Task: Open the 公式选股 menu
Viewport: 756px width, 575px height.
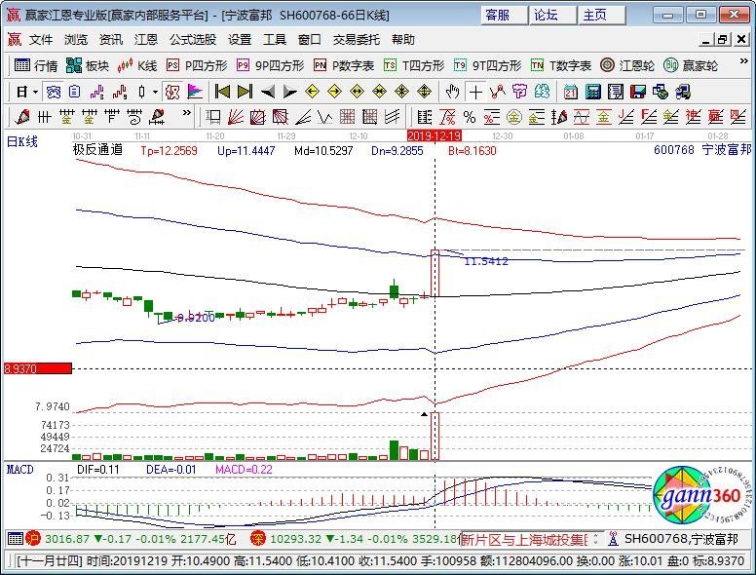Action: pos(192,40)
